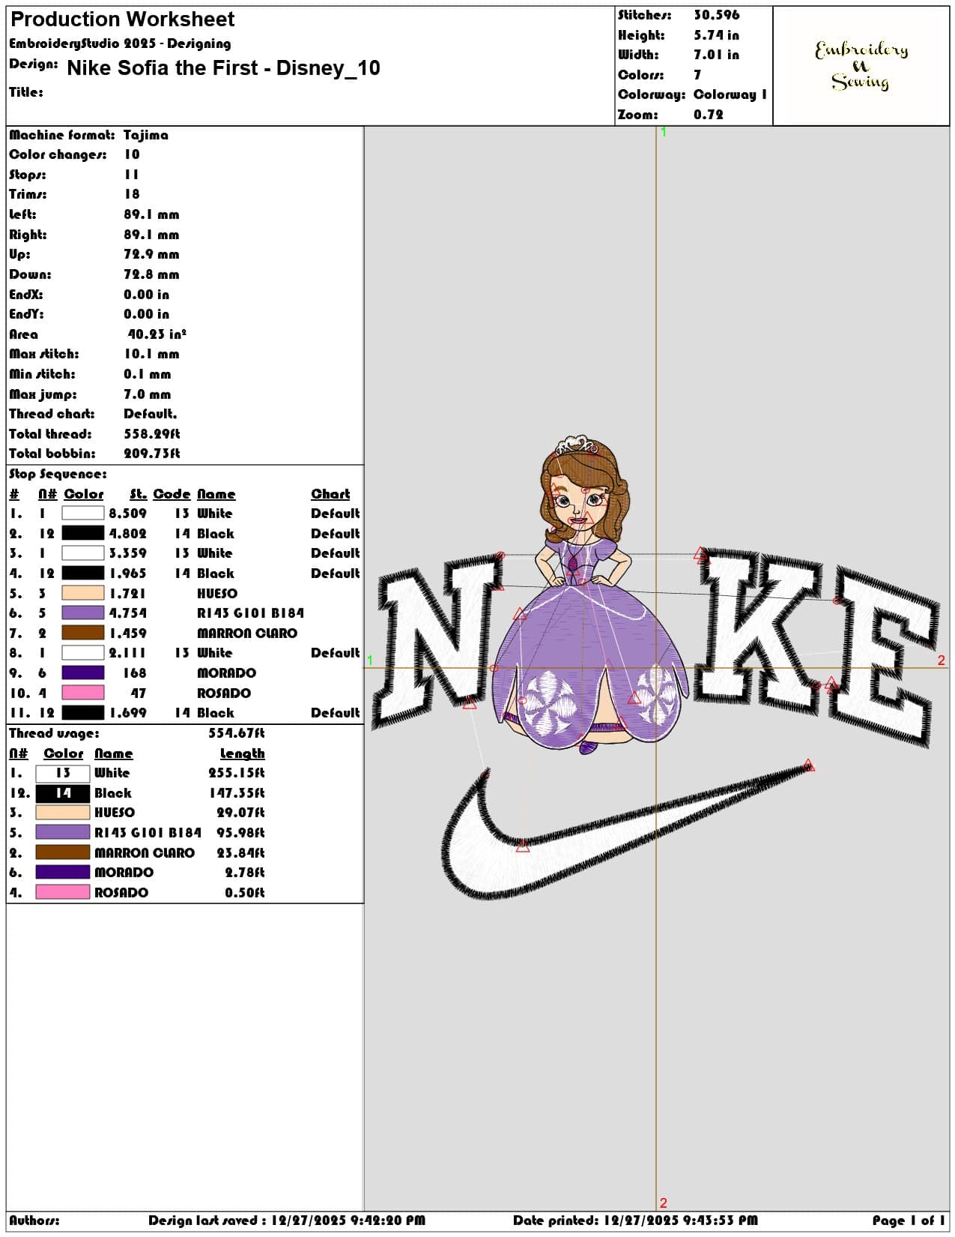The width and height of the screenshot is (955, 1237).
Task: Pick the MORADO swatch in Stop Sequence row 9
Action: coord(82,672)
